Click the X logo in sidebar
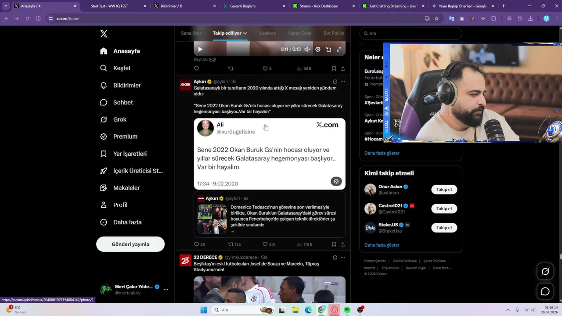Viewport: 562px width, 316px height. pos(104,34)
